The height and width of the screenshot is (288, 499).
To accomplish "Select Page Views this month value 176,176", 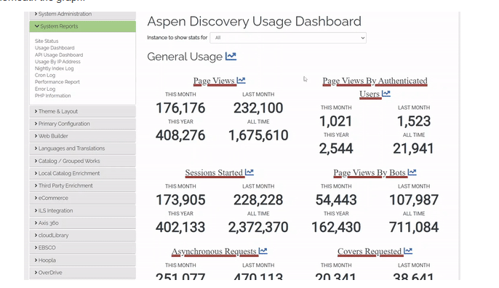I will (180, 108).
